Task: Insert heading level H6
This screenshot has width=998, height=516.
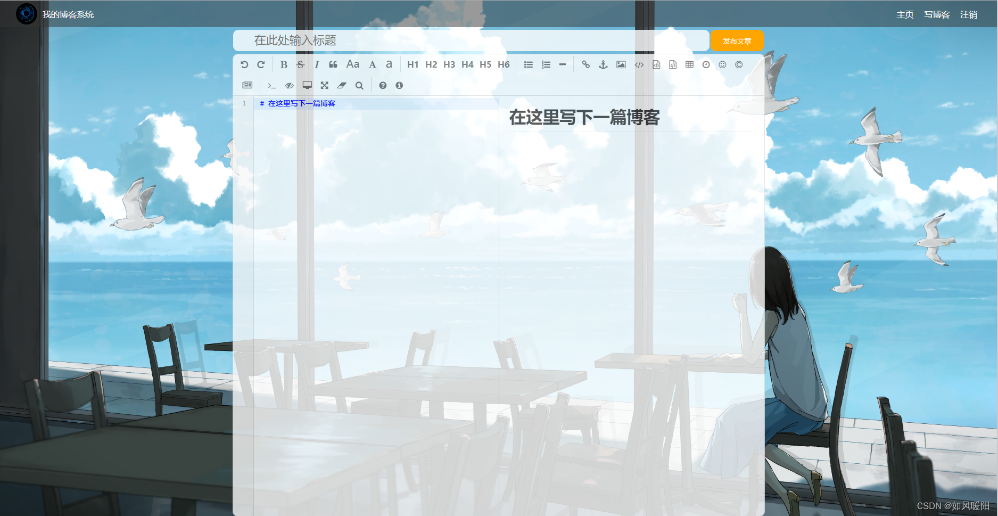Action: (x=504, y=64)
